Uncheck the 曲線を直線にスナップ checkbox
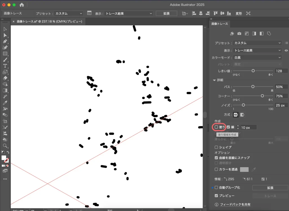 pyautogui.click(x=216, y=158)
